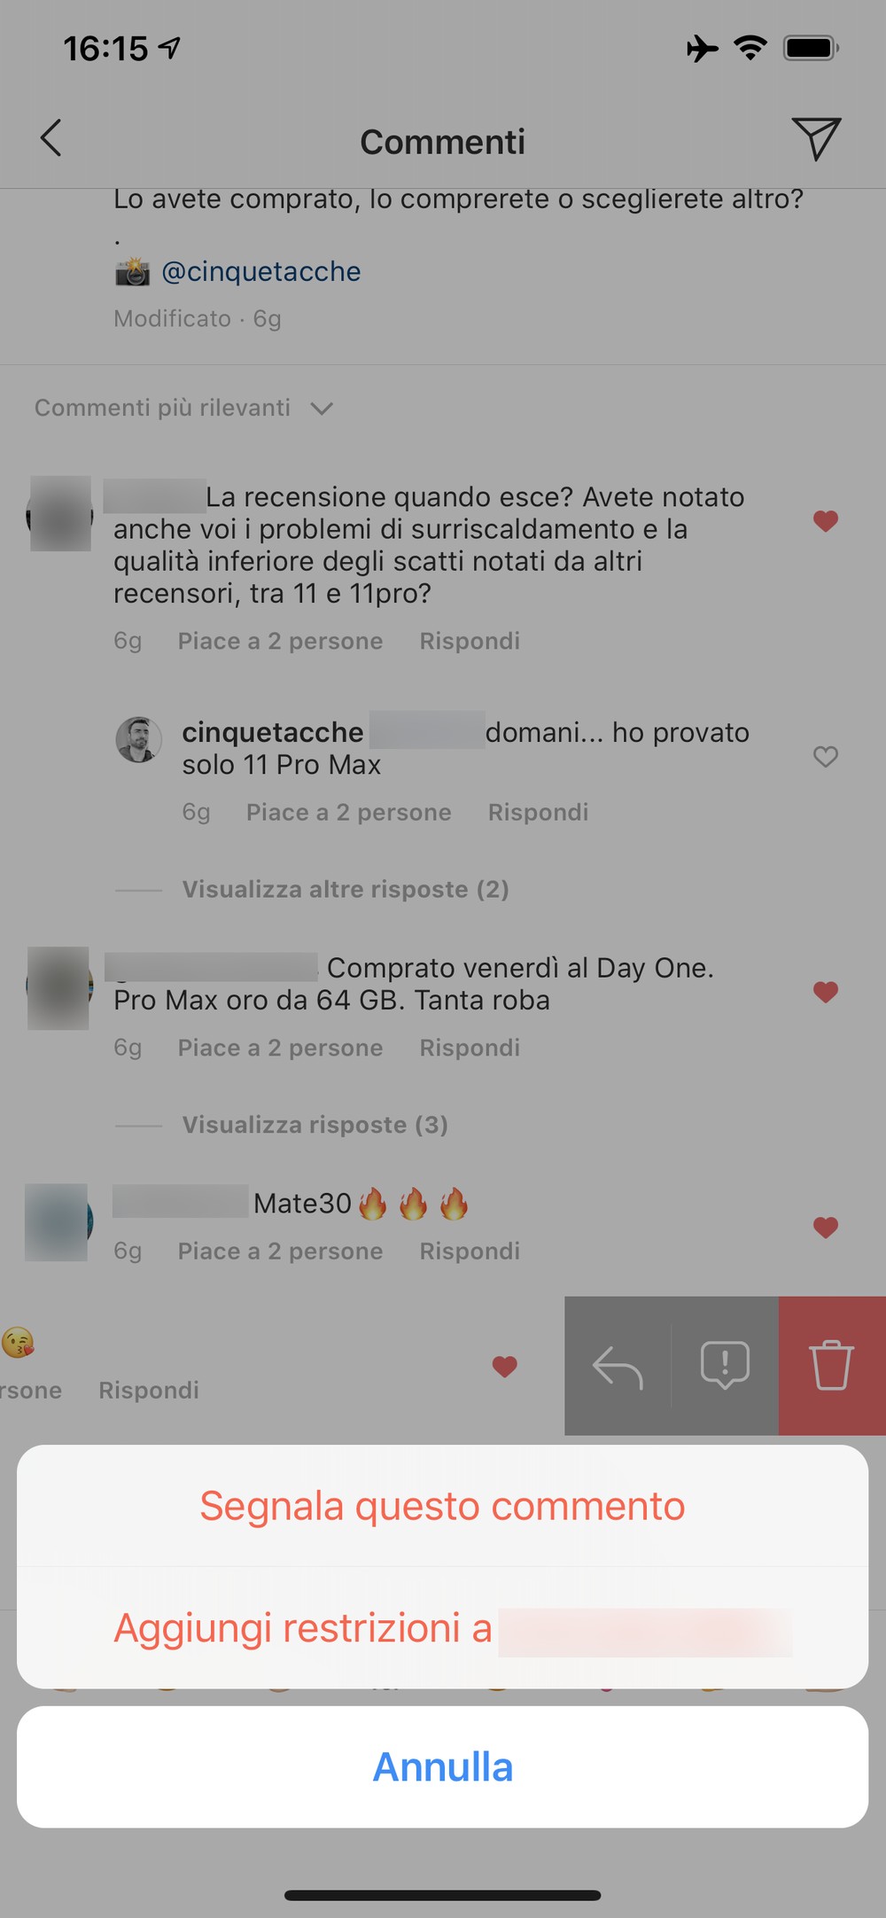The image size is (886, 1918).
Task: Open the direct message paper plane icon
Action: coord(816,138)
